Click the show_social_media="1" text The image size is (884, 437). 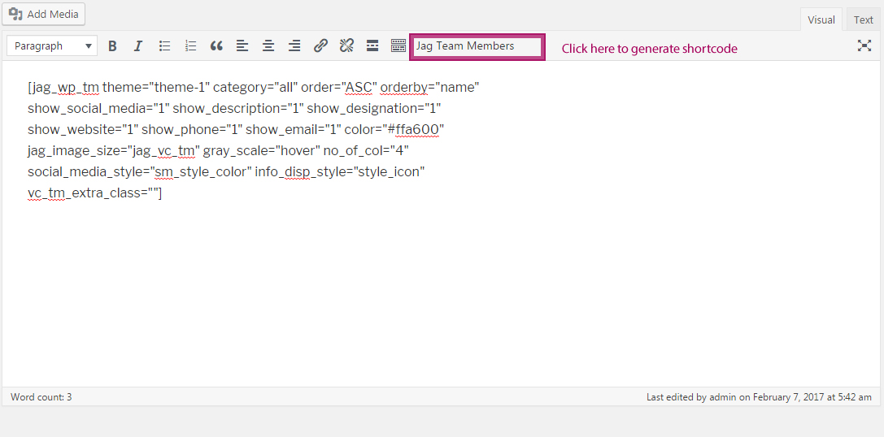98,108
